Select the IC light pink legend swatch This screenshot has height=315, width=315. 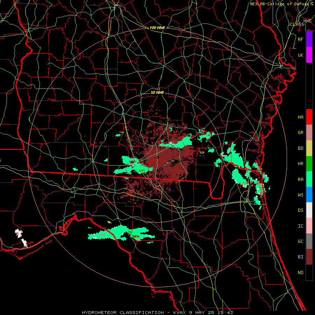point(309,226)
